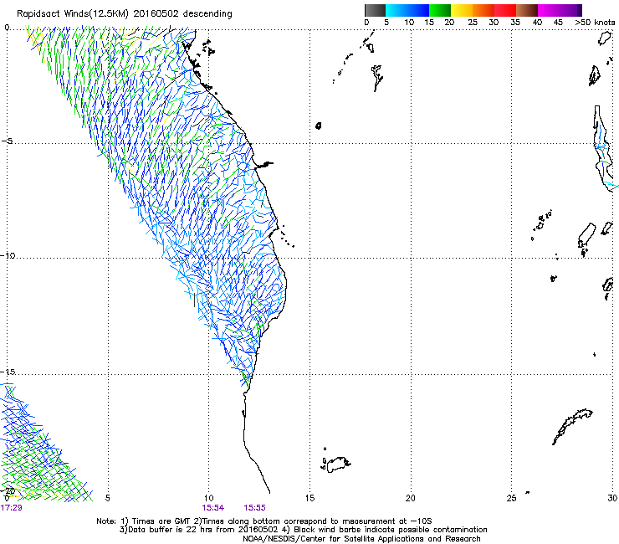
Task: Click the NOAA/NESDIS Center for Satellite Applications credit
Action: [x=361, y=539]
